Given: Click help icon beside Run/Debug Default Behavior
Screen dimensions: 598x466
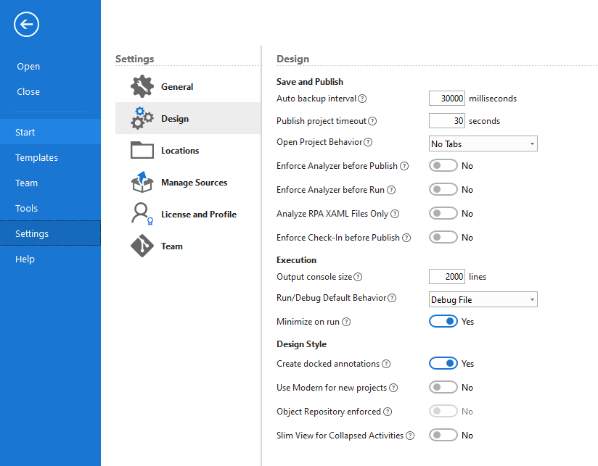Looking at the screenshot, I should point(392,298).
